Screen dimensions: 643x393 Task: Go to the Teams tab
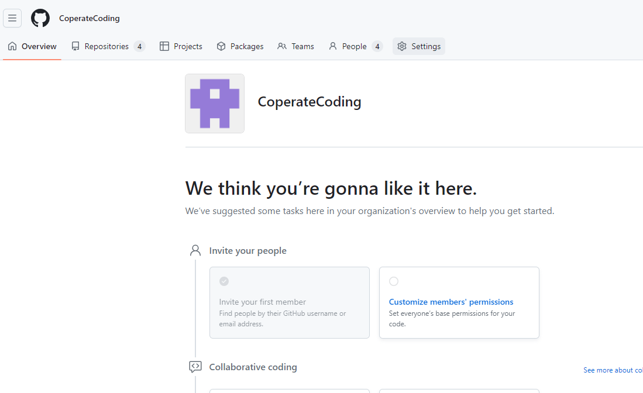[x=295, y=46]
